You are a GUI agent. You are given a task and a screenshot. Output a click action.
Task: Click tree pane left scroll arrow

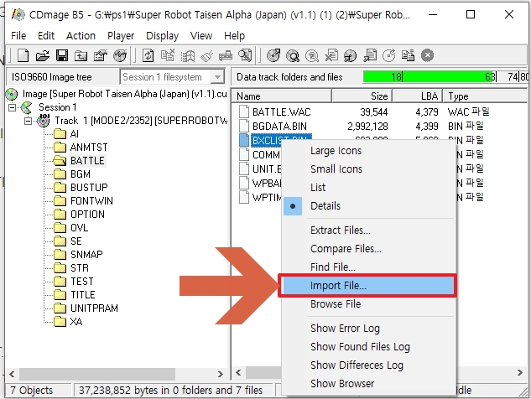[13, 374]
